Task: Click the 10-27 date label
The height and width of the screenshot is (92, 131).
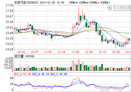Action: pyautogui.click(x=35, y=52)
